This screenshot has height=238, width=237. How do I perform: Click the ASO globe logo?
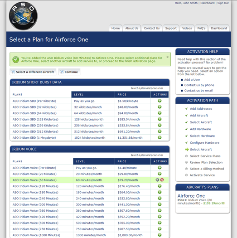[23, 16]
